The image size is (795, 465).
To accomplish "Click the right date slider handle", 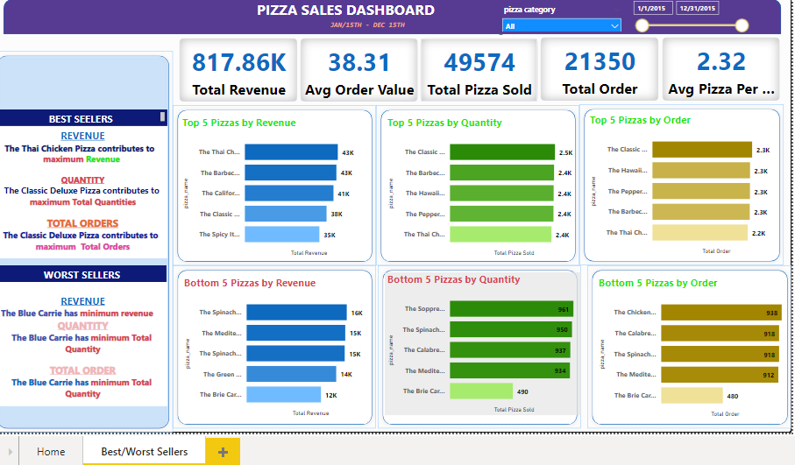I will 742,25.
